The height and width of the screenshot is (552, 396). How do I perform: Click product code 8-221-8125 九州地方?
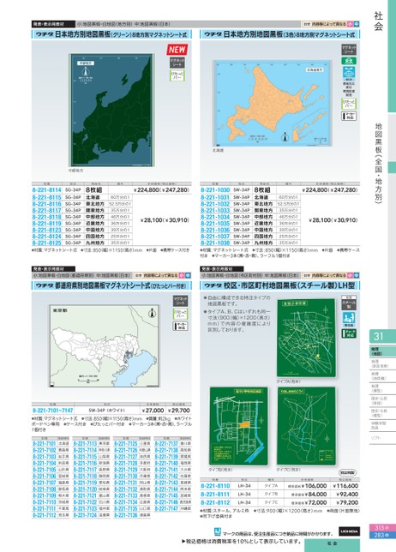coord(47,243)
